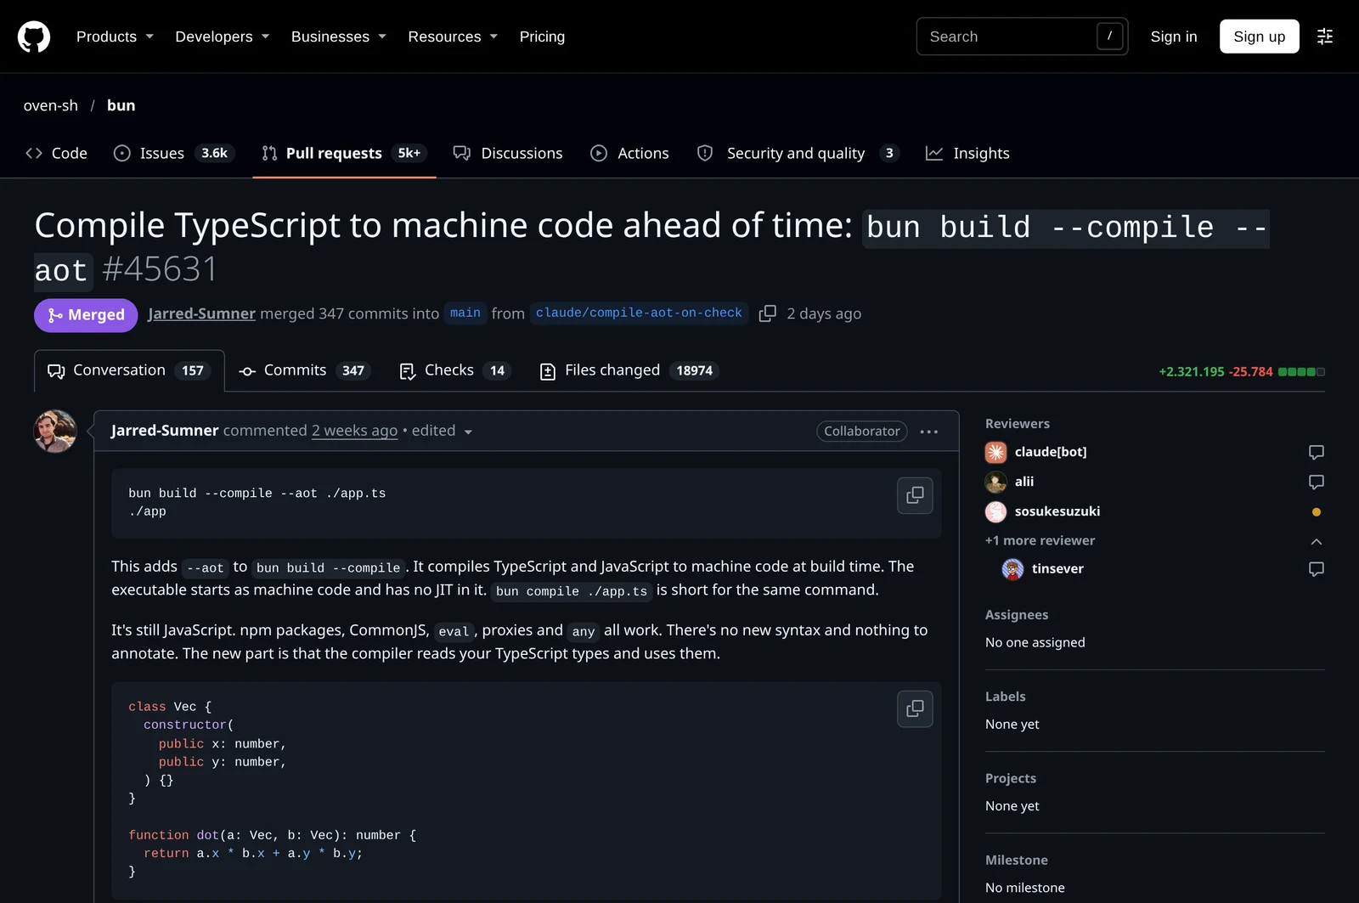This screenshot has width=1359, height=903.
Task: Open the comment options ellipsis menu
Action: (929, 432)
